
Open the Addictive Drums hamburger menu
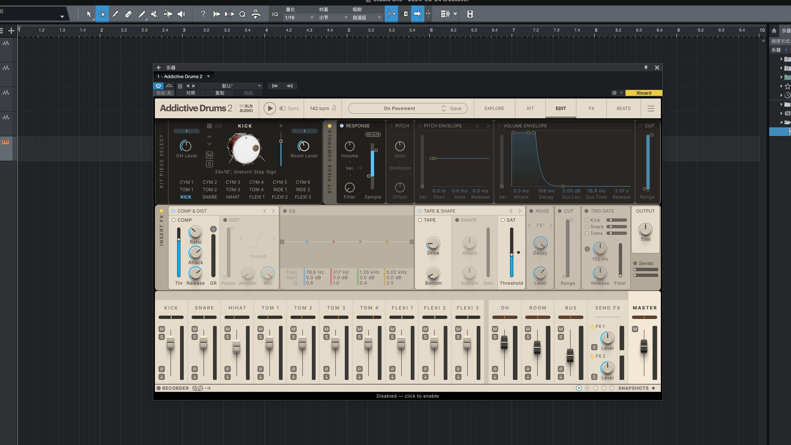651,108
